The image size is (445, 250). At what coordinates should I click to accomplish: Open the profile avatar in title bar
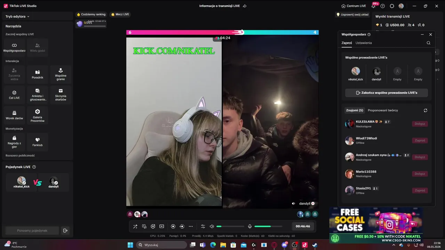(x=401, y=6)
